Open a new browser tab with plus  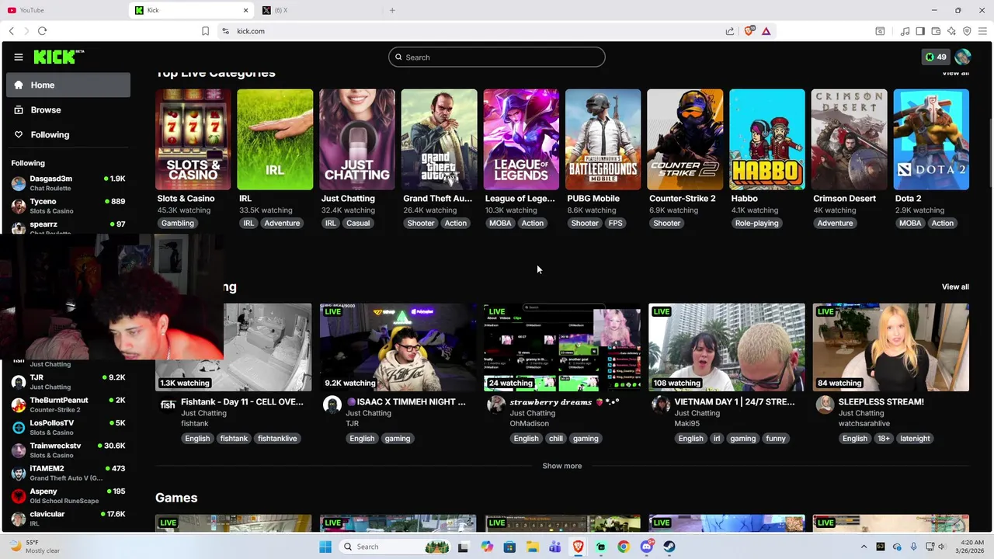tap(392, 10)
